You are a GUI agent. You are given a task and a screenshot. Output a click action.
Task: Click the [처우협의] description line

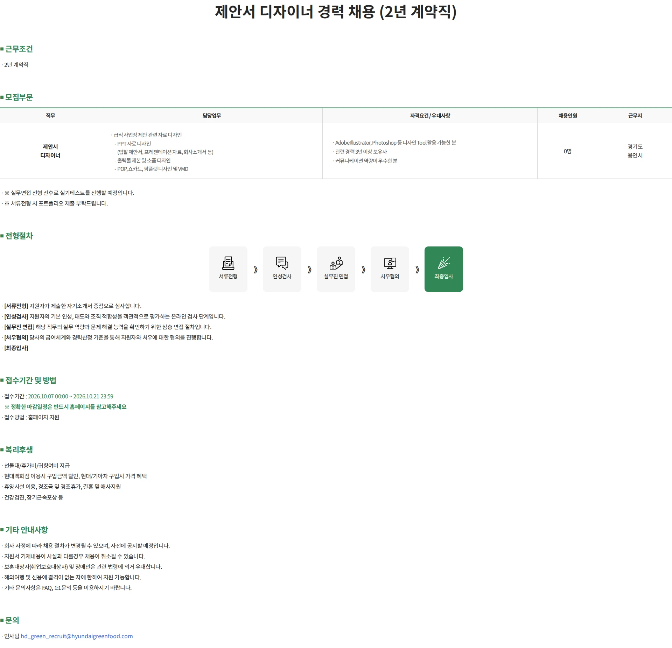tap(107, 337)
